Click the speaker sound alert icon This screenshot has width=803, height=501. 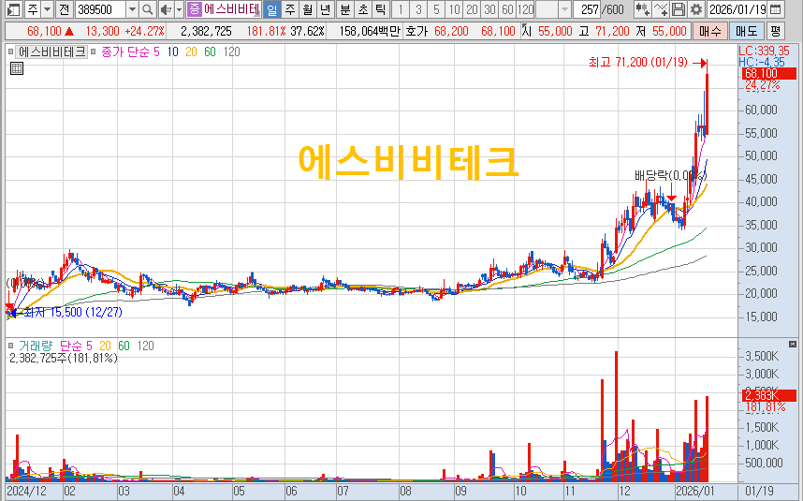[x=166, y=9]
